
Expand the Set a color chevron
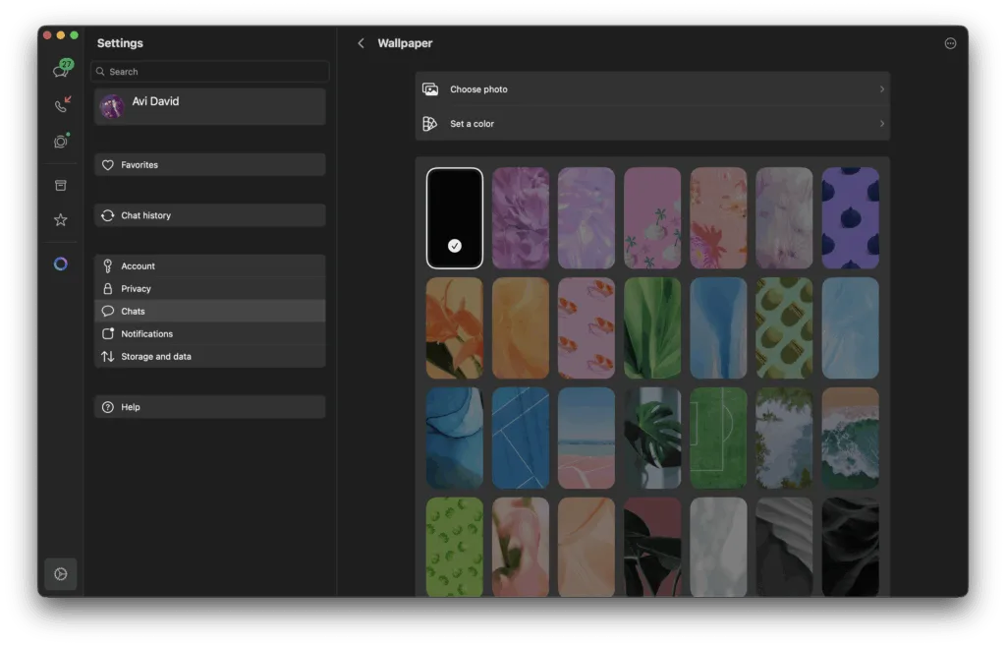pyautogui.click(x=881, y=123)
